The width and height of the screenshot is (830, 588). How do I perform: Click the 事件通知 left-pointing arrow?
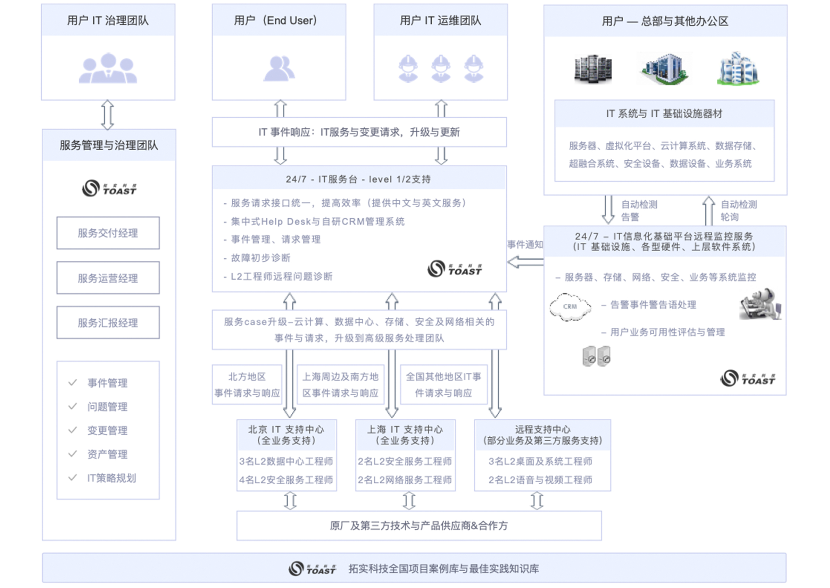pyautogui.click(x=525, y=262)
